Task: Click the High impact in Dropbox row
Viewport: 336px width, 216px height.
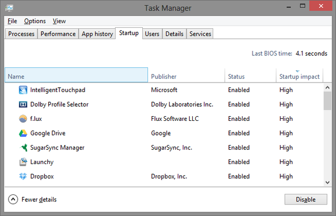Action: (x=286, y=177)
